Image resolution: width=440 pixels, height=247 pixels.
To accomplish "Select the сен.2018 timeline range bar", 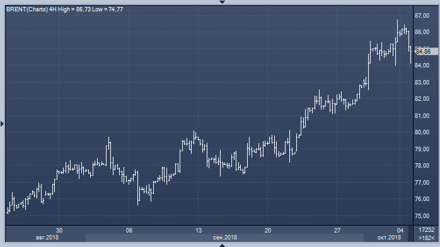I will (x=225, y=238).
